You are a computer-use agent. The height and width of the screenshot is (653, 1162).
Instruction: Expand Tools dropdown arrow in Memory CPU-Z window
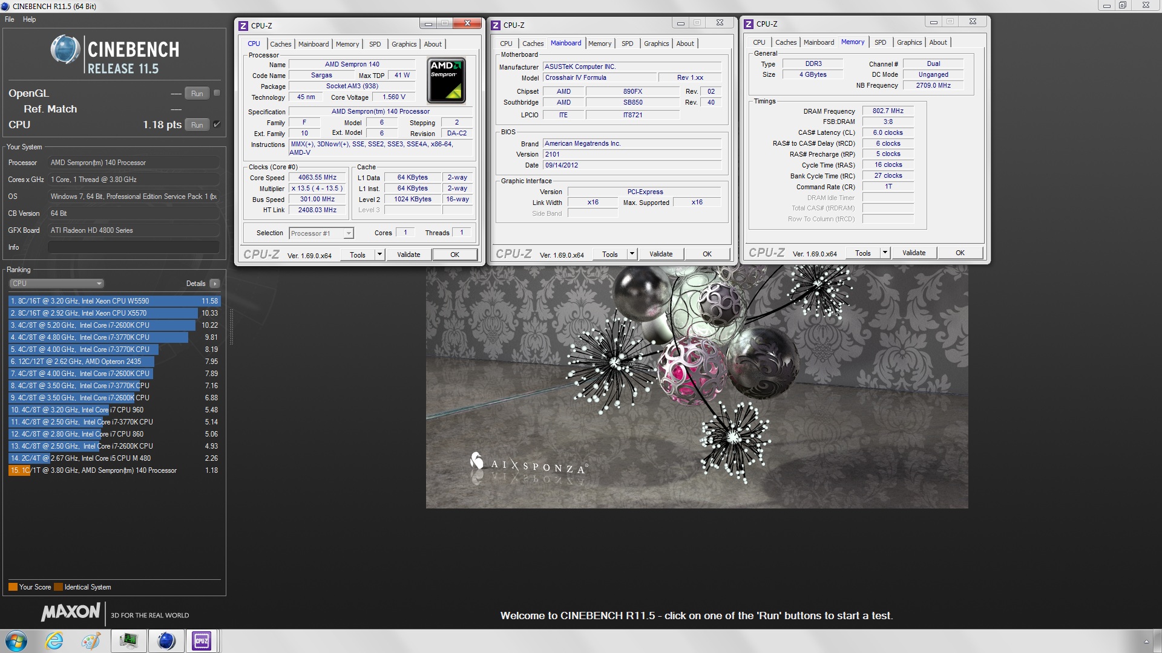(x=885, y=253)
